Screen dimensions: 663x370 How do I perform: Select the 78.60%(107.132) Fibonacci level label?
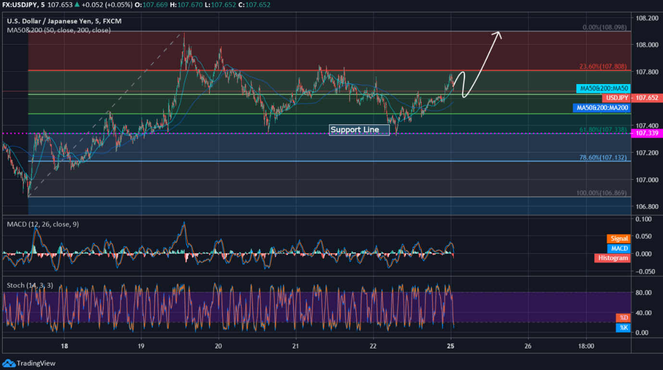pyautogui.click(x=603, y=157)
